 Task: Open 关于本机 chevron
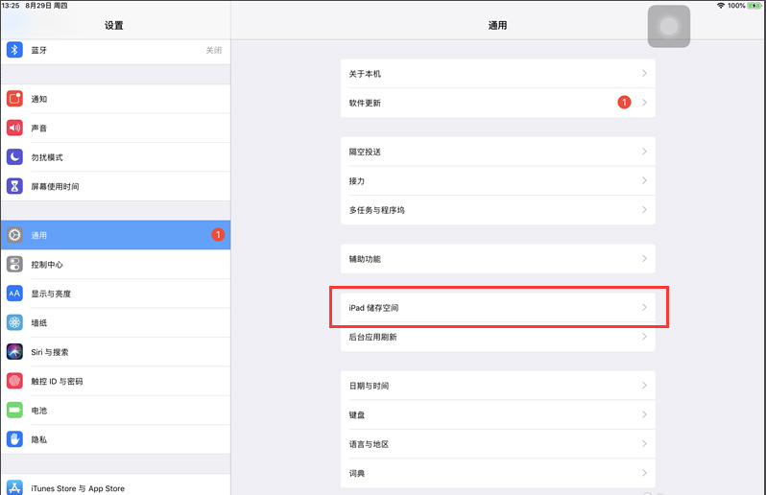(x=644, y=73)
